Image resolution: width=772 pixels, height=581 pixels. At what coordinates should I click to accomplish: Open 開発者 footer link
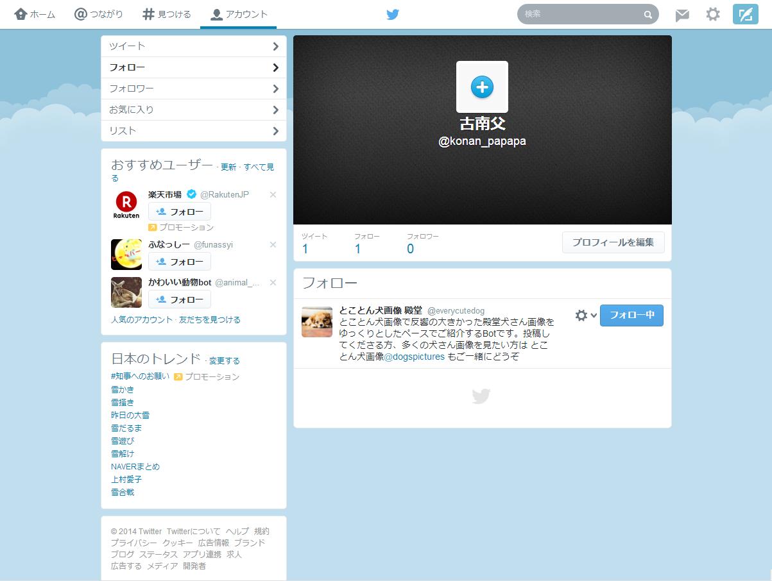coord(194,566)
